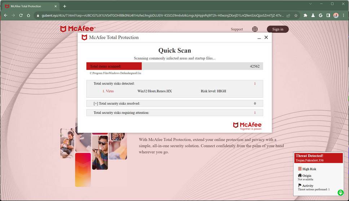The width and height of the screenshot is (349, 201).
Task: Click the address bar URL
Action: pos(163,16)
